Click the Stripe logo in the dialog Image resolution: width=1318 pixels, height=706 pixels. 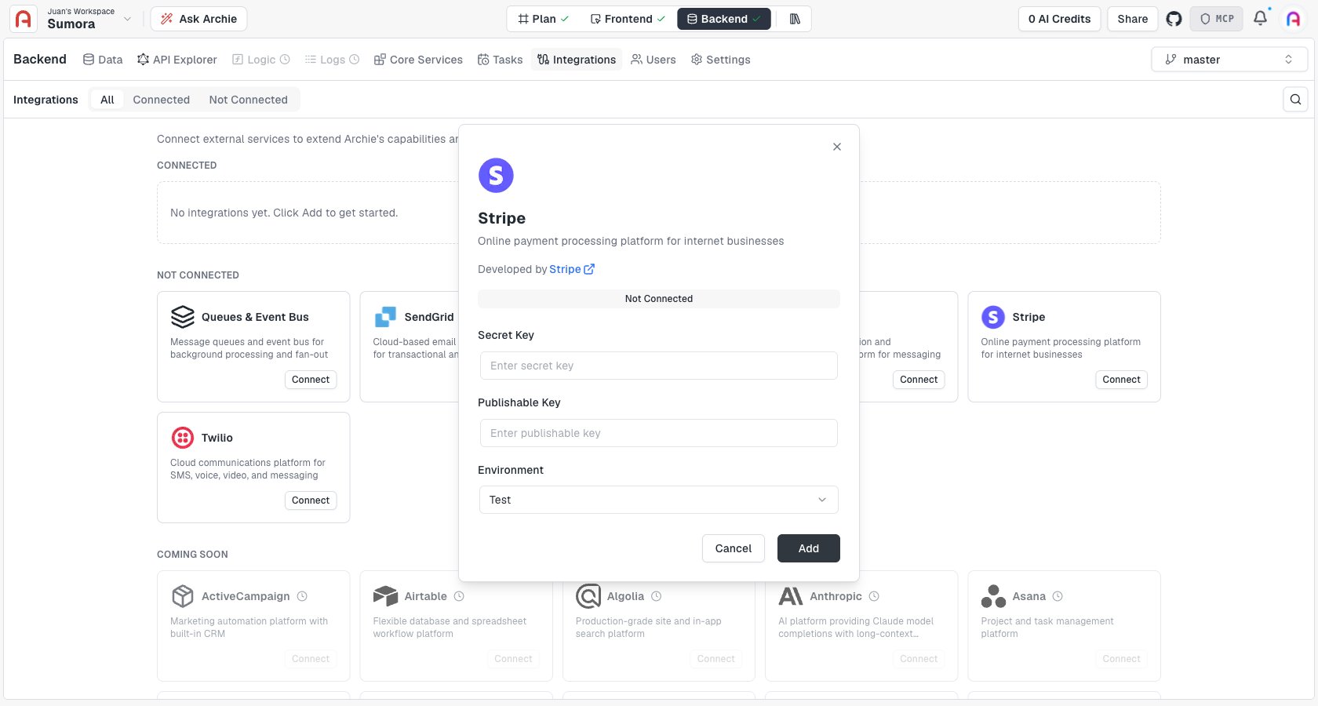click(496, 175)
